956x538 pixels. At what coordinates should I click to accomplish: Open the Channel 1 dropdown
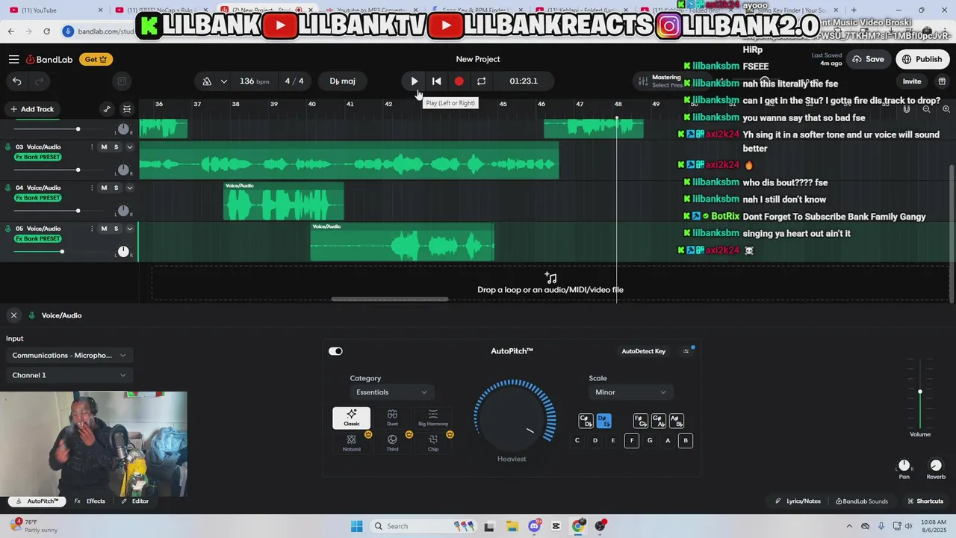coord(69,375)
